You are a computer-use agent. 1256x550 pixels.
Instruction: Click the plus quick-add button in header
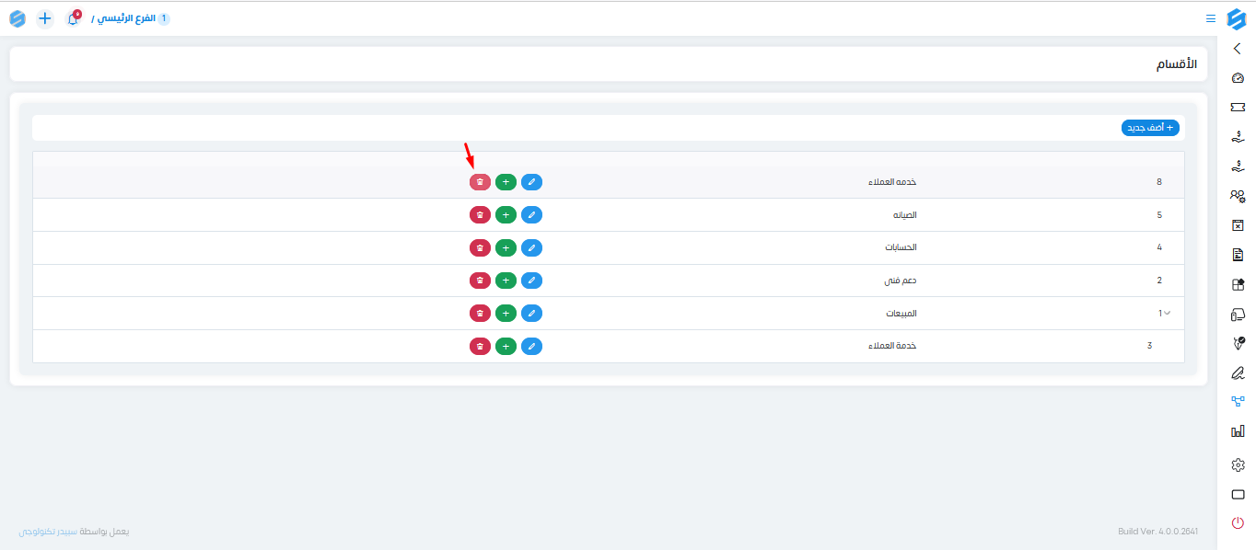coord(45,18)
